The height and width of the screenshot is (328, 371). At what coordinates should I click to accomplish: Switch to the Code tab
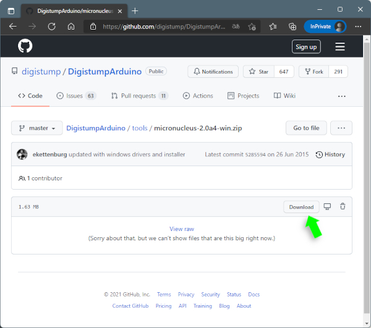tap(30, 96)
